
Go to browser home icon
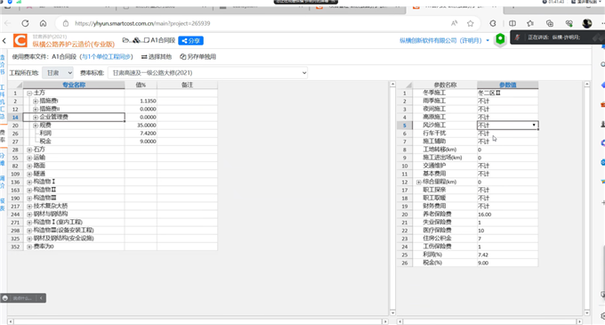43,23
